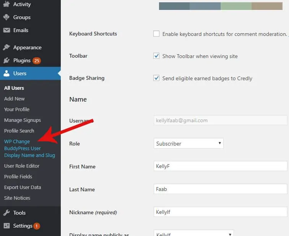The width and height of the screenshot is (289, 236).
Task: Open WP Change BuddyPress User Display Name
Action: pos(29,149)
